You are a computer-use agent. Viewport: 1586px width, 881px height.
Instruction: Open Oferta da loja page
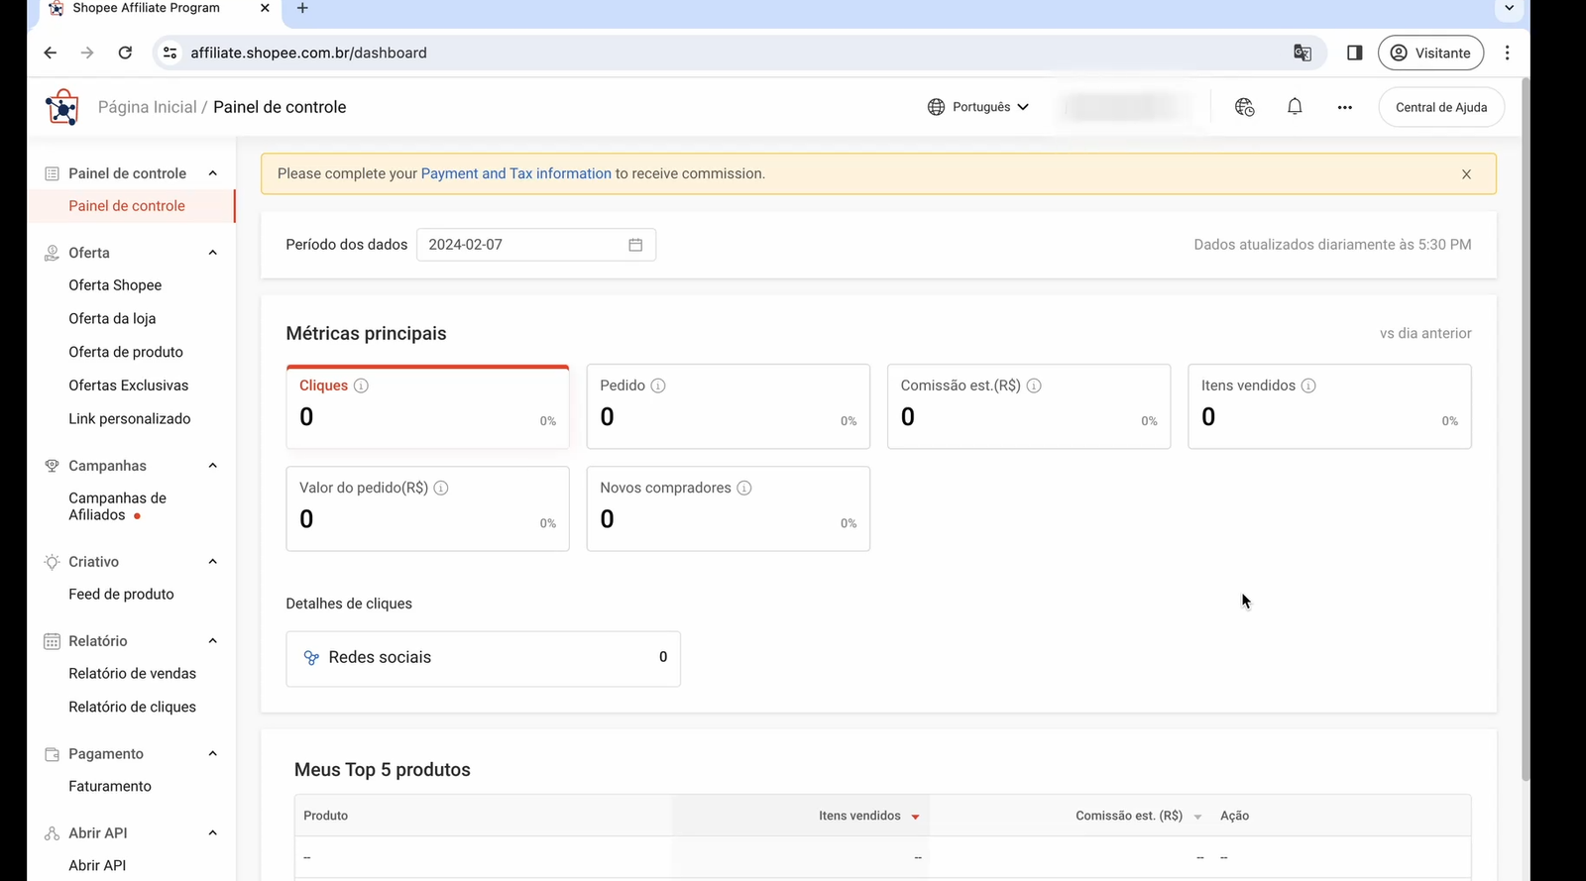click(x=112, y=319)
